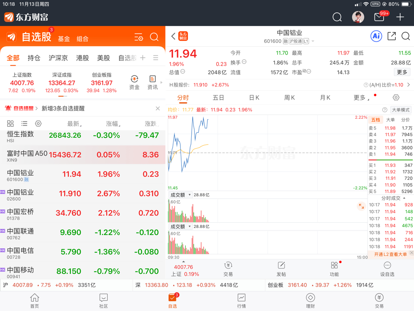Viewport: 414px width, 311px height.
Task: Switch to the 日K chart tab
Action: [254, 98]
